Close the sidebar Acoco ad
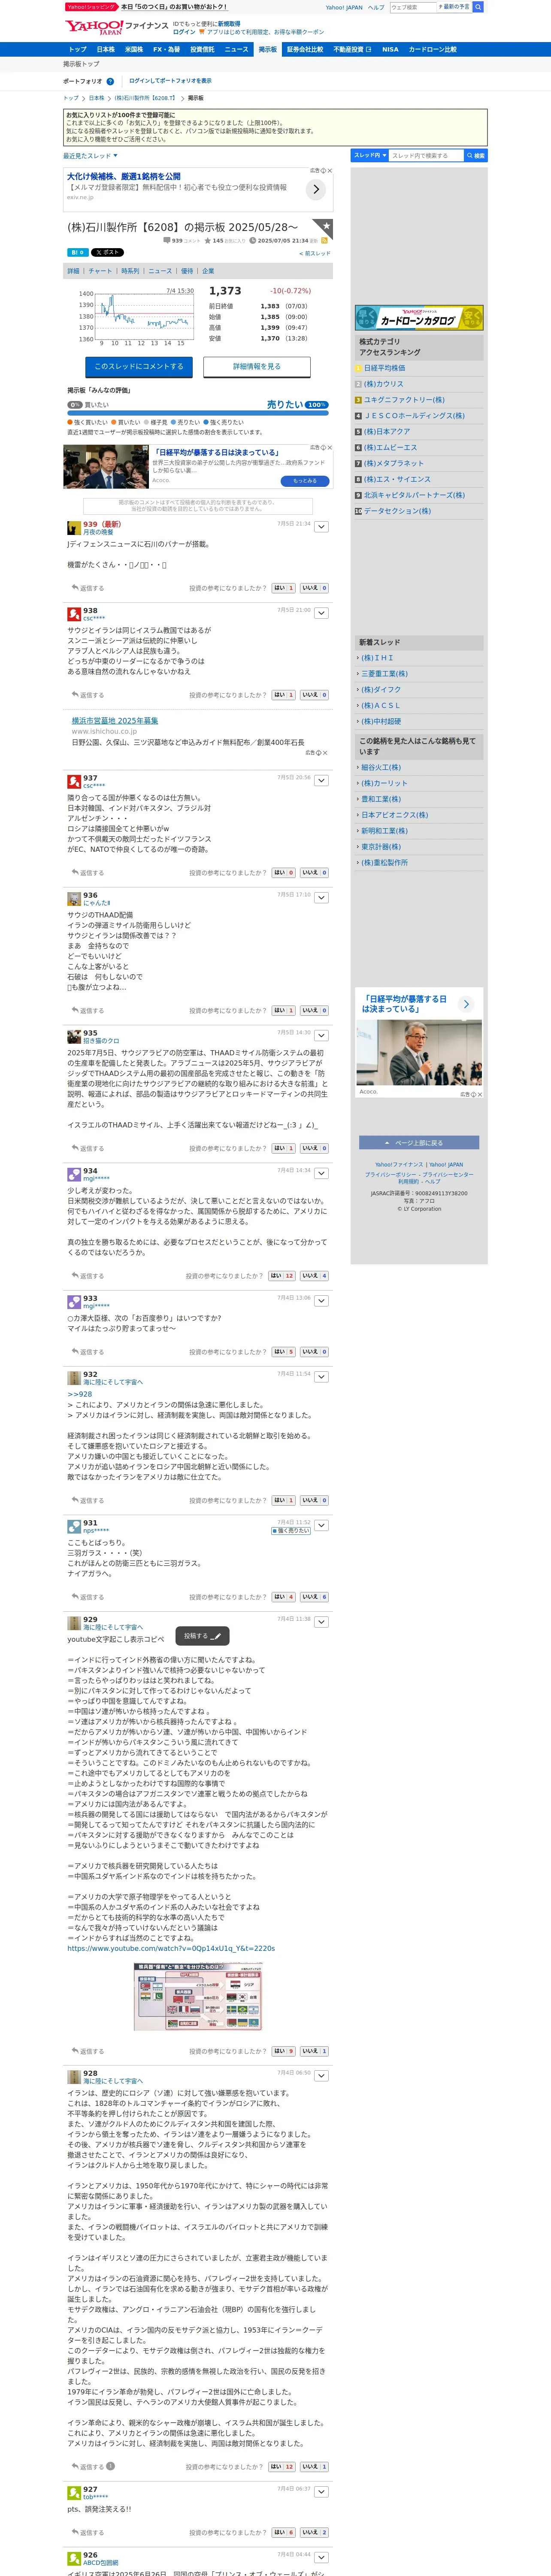The height and width of the screenshot is (2576, 551). coord(480,1094)
